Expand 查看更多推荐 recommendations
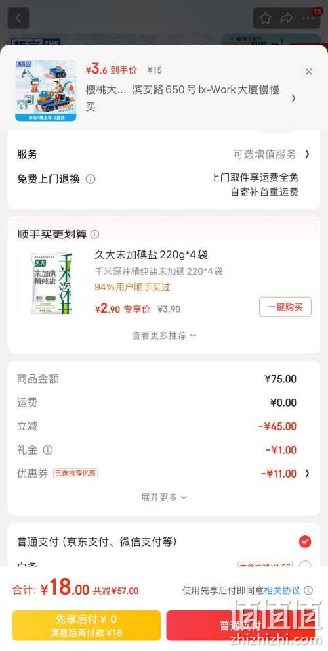Viewport: 328px width, 651px height. pos(164,336)
